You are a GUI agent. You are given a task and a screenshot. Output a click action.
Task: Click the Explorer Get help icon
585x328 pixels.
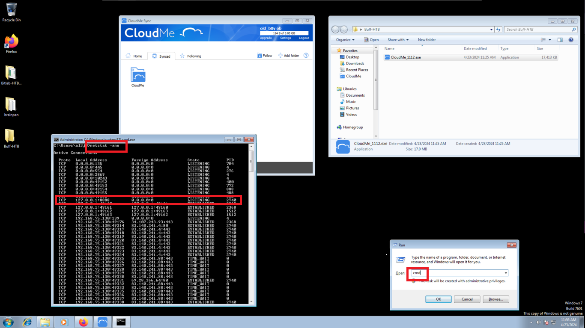pos(571,40)
